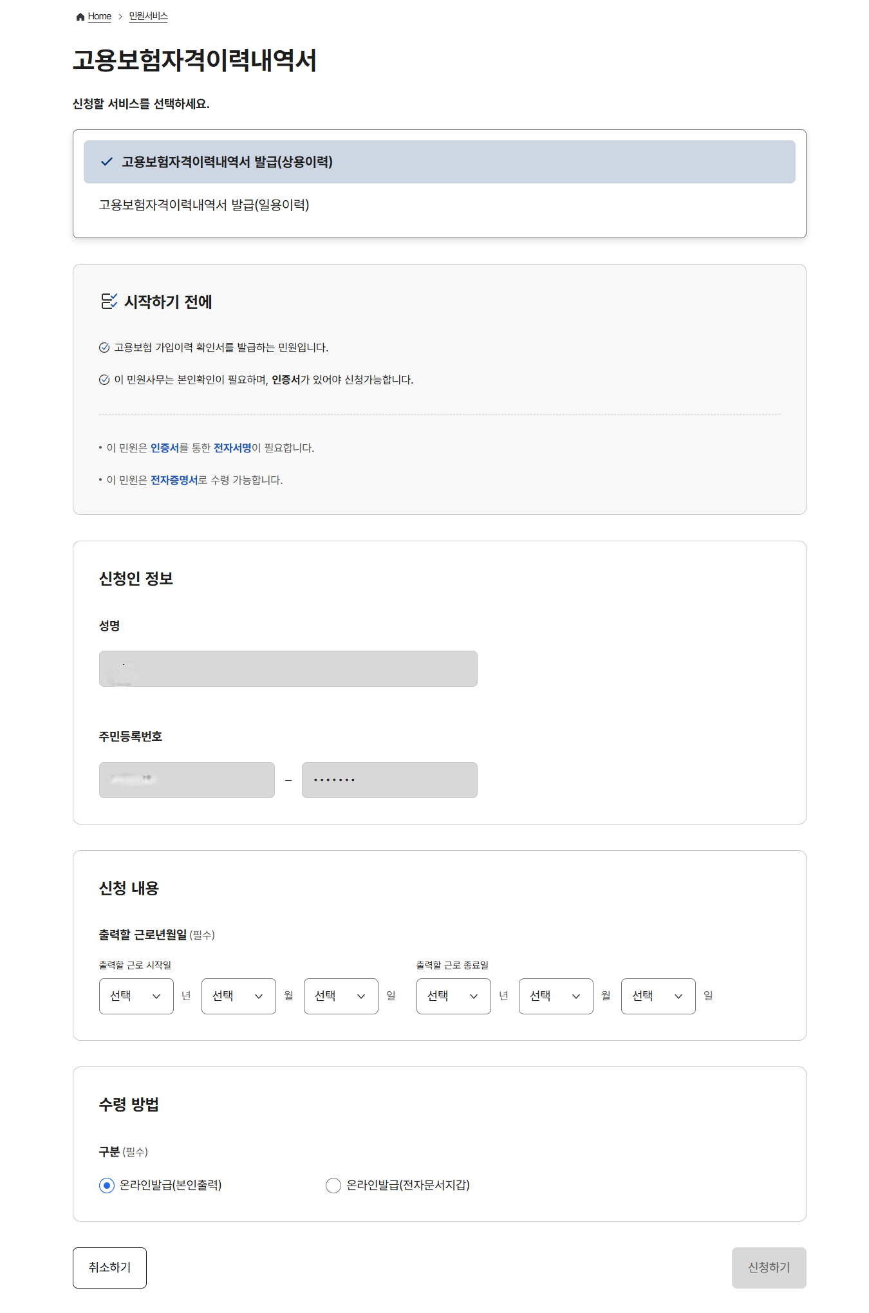Viewport: 869px width, 1313px height.
Task: Open the 출력할 근로 시작일 month dropdown
Action: click(x=238, y=996)
